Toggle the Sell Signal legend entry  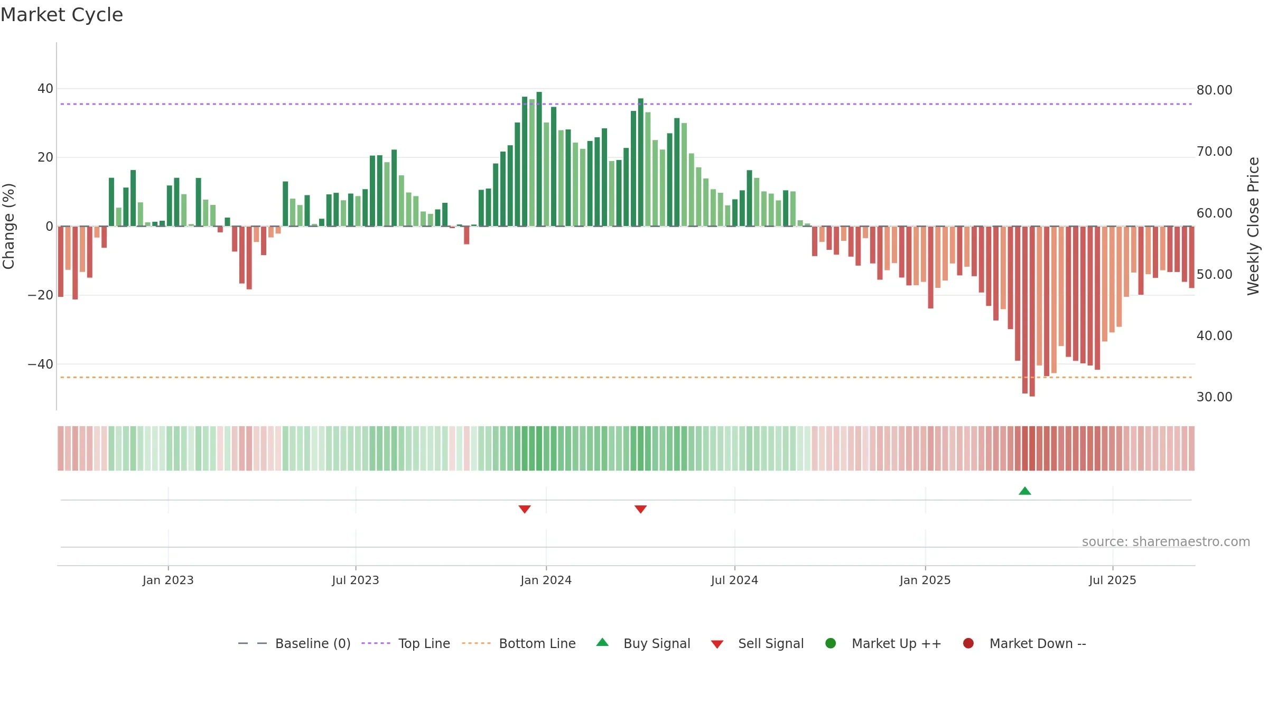tap(757, 643)
